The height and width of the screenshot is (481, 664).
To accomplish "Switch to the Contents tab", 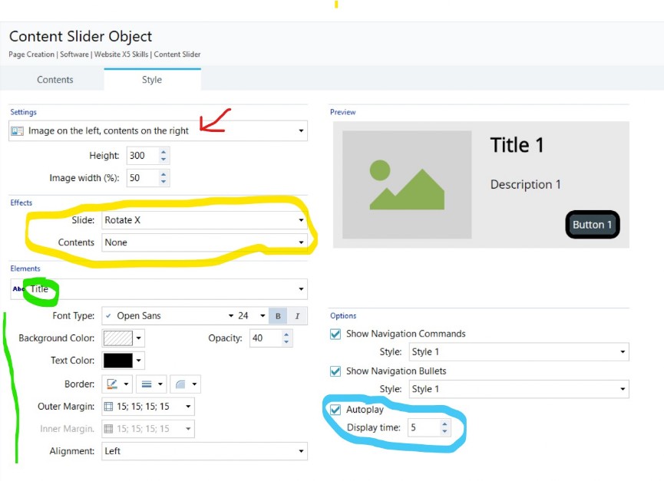I will click(x=55, y=80).
